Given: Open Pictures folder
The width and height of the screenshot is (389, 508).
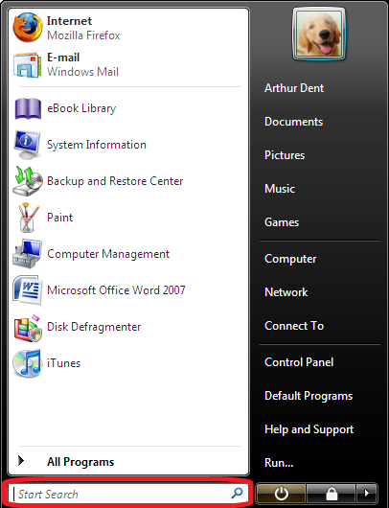Looking at the screenshot, I should pyautogui.click(x=285, y=155).
